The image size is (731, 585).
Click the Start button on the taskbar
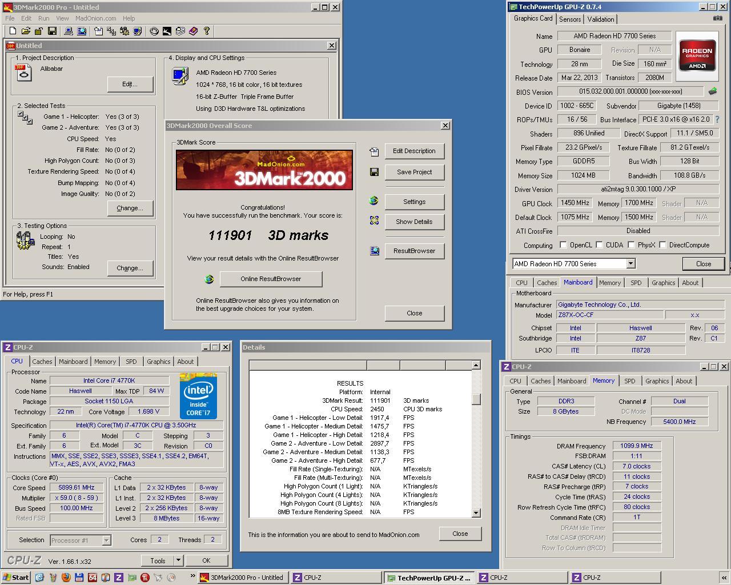point(16,578)
